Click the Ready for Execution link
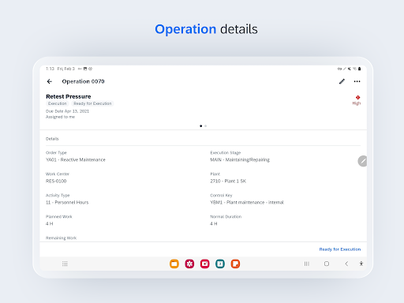 click(x=340, y=249)
